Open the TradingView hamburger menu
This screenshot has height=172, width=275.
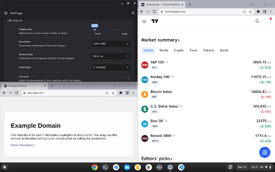[x=145, y=21]
